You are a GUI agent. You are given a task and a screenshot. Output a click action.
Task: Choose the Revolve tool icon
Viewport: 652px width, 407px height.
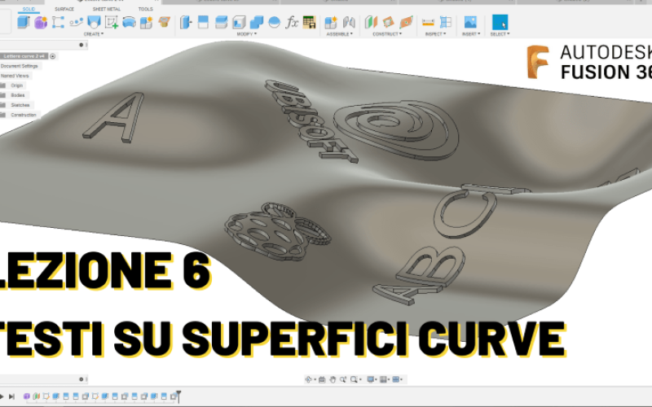[x=58, y=22]
